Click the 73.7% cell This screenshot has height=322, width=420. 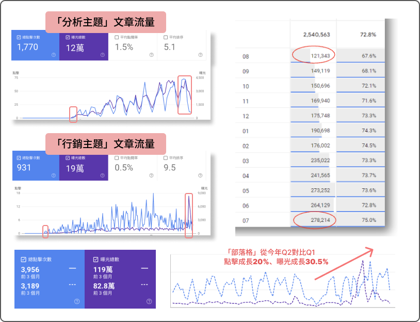click(x=369, y=175)
